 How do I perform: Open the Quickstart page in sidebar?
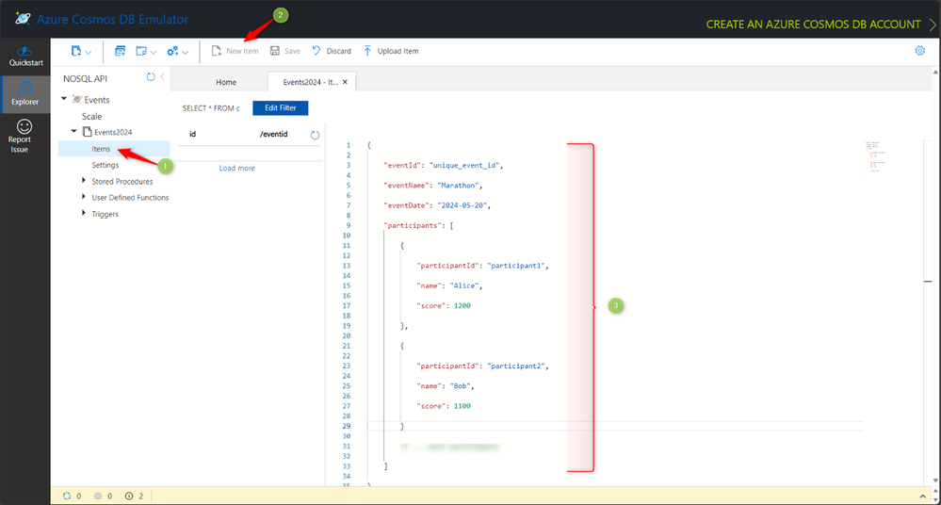coord(25,56)
